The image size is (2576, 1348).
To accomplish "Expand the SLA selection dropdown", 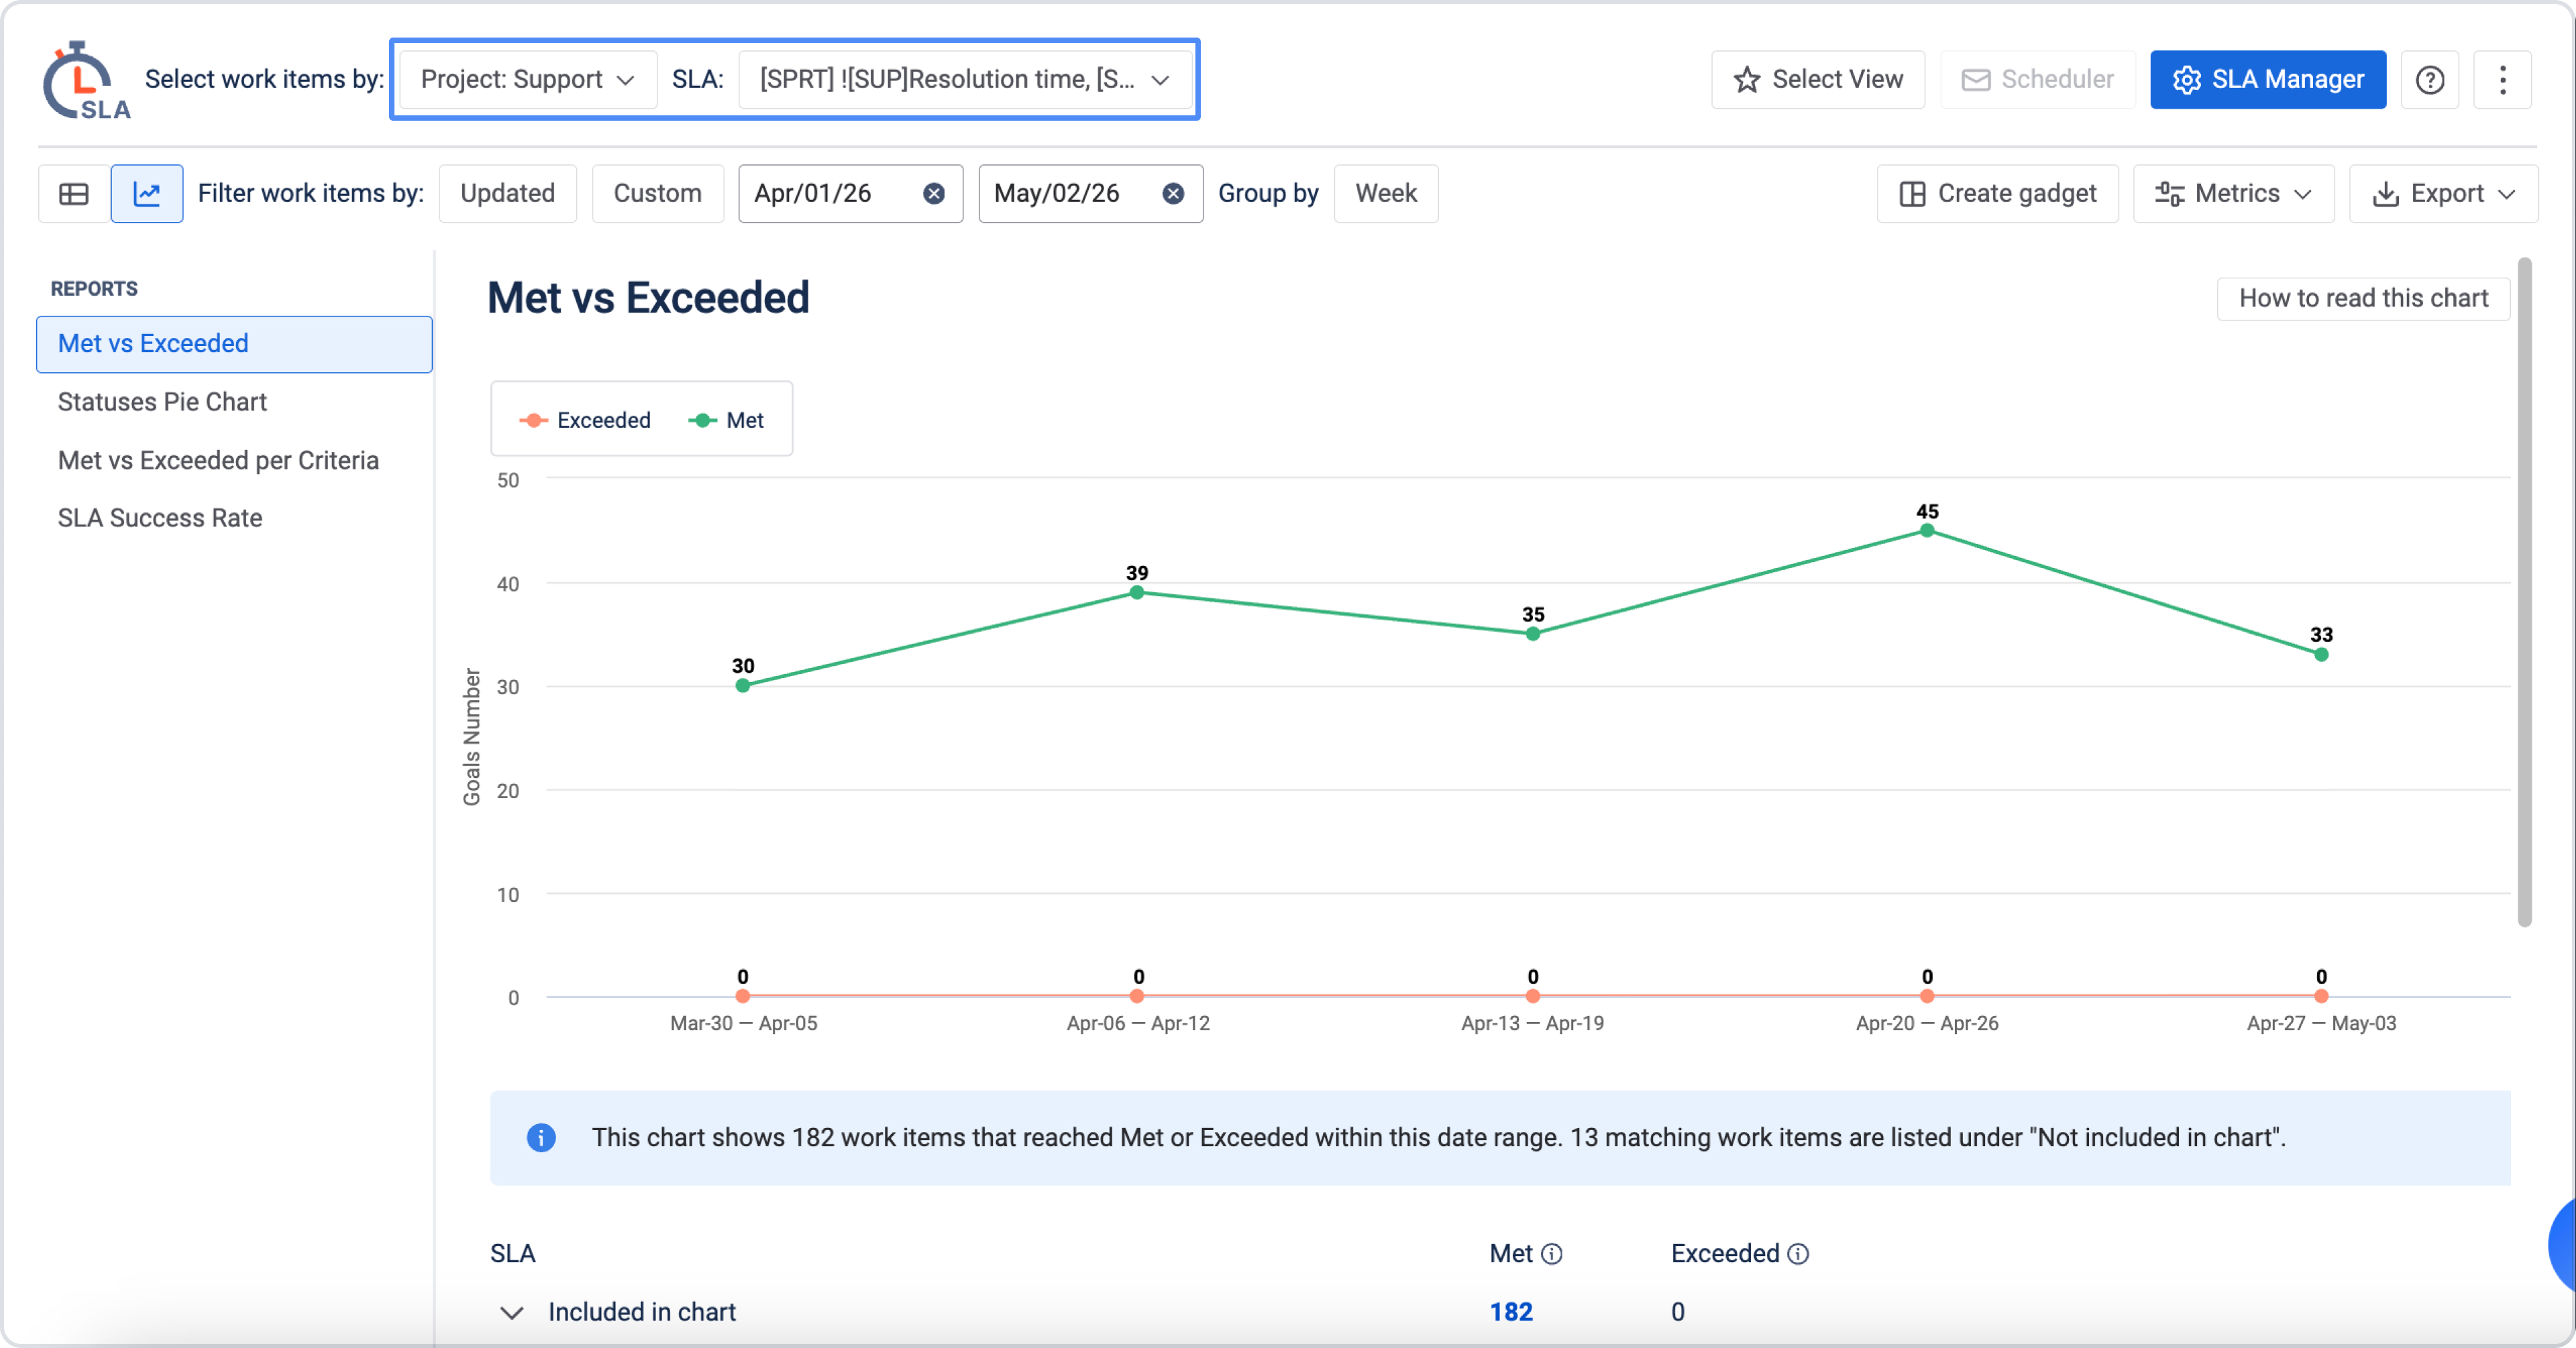I will click(x=964, y=80).
